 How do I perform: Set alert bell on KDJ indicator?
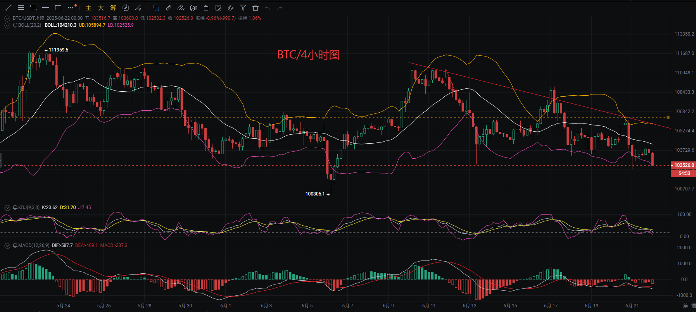[x=15, y=207]
